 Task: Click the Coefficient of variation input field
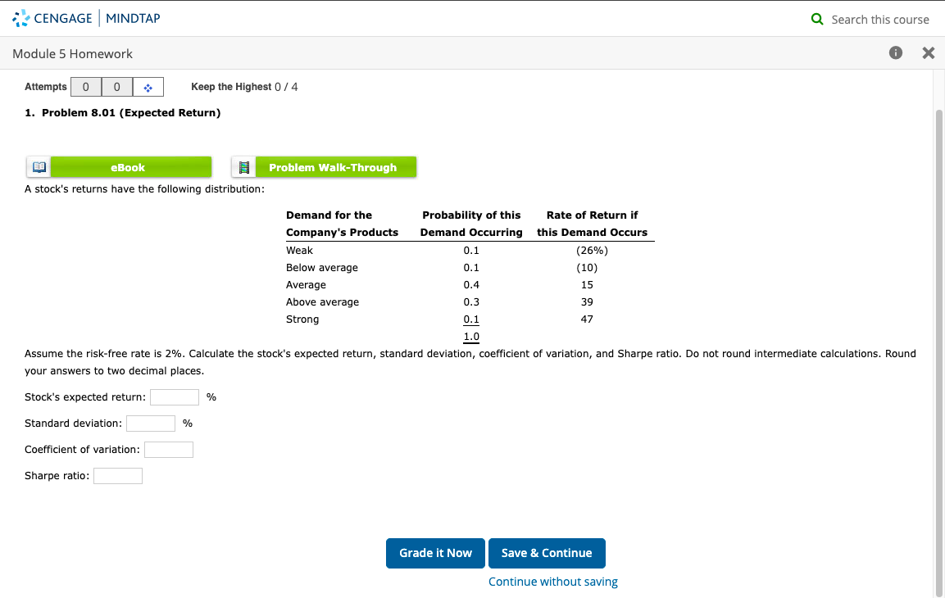168,449
